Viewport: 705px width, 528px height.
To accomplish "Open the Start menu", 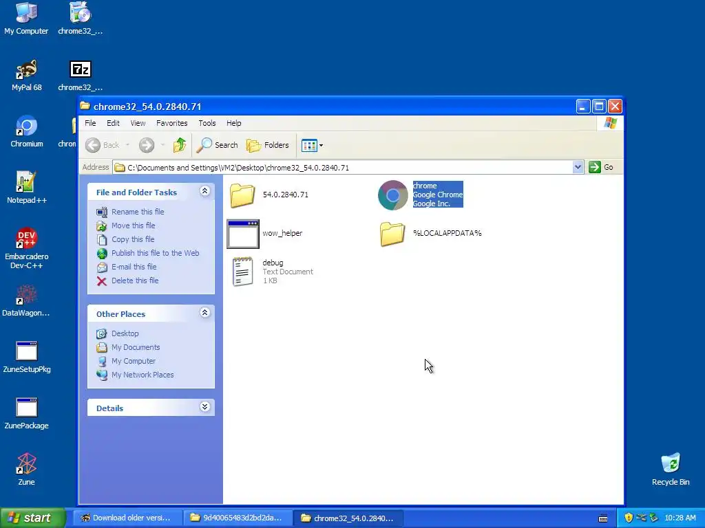I will (x=33, y=518).
